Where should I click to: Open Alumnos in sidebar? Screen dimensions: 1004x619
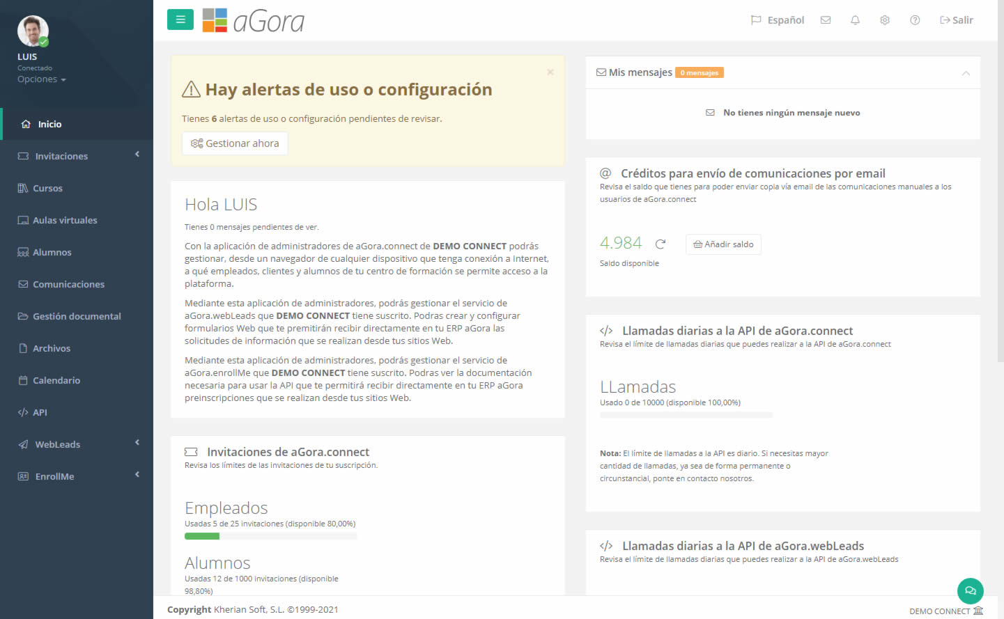(77, 252)
